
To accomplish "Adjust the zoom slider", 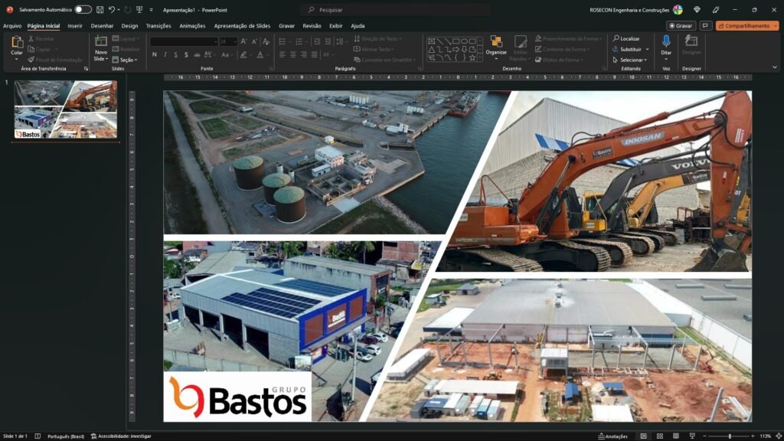I will click(729, 436).
